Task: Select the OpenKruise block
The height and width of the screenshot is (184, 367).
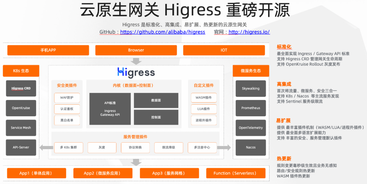Action: [21, 108]
